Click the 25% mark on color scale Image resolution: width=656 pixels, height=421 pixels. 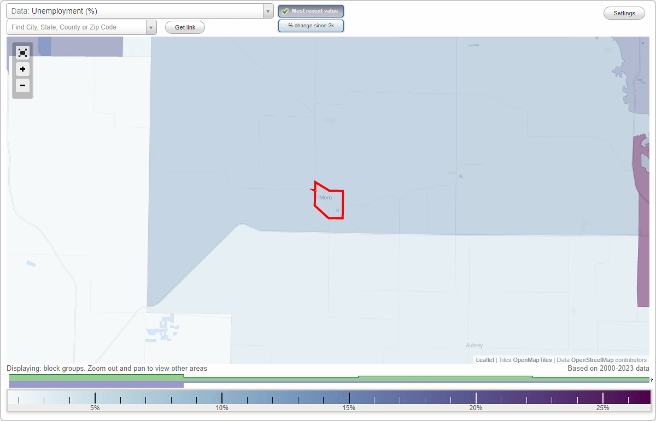coord(602,408)
